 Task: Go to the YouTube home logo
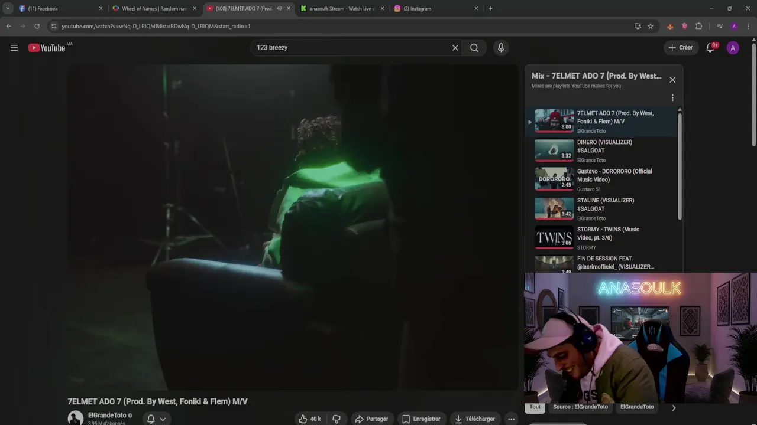click(47, 48)
